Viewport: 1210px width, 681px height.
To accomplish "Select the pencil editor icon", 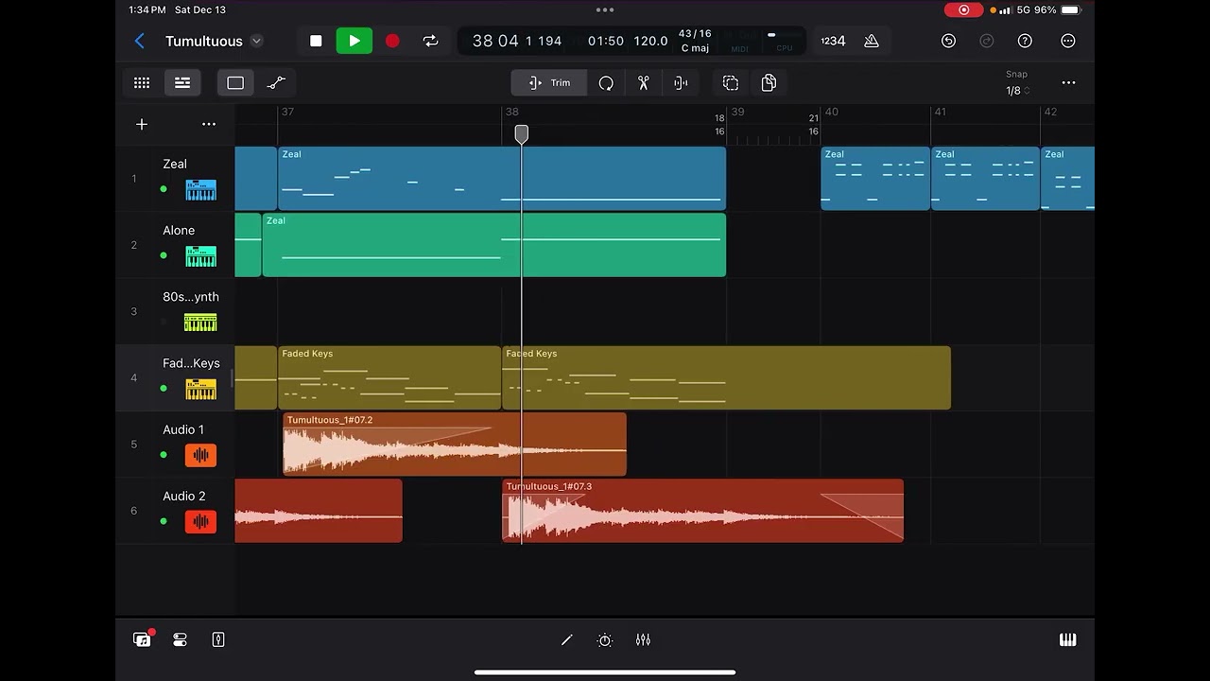I will coord(566,640).
